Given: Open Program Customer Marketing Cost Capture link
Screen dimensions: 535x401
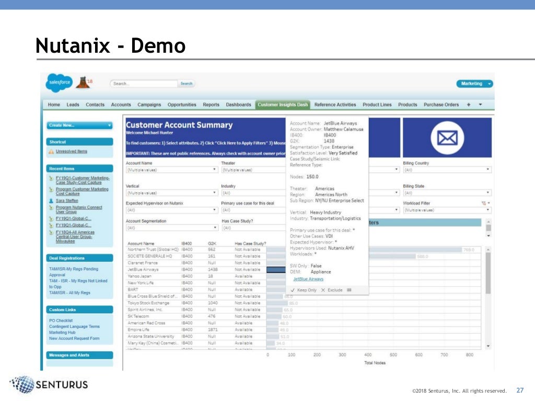Looking at the screenshot, I should pos(82,191).
